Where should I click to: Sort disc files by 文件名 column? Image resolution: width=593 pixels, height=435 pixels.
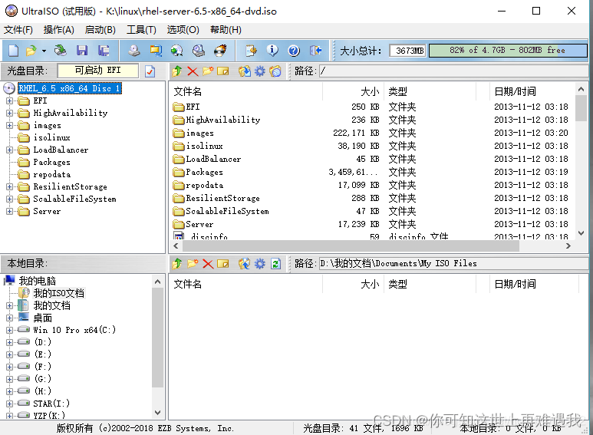245,91
